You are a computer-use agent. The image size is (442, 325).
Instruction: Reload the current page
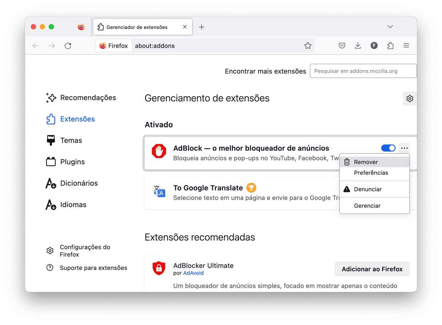tap(68, 46)
